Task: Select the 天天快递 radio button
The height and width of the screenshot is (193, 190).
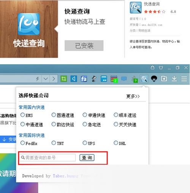Action: click(116, 124)
